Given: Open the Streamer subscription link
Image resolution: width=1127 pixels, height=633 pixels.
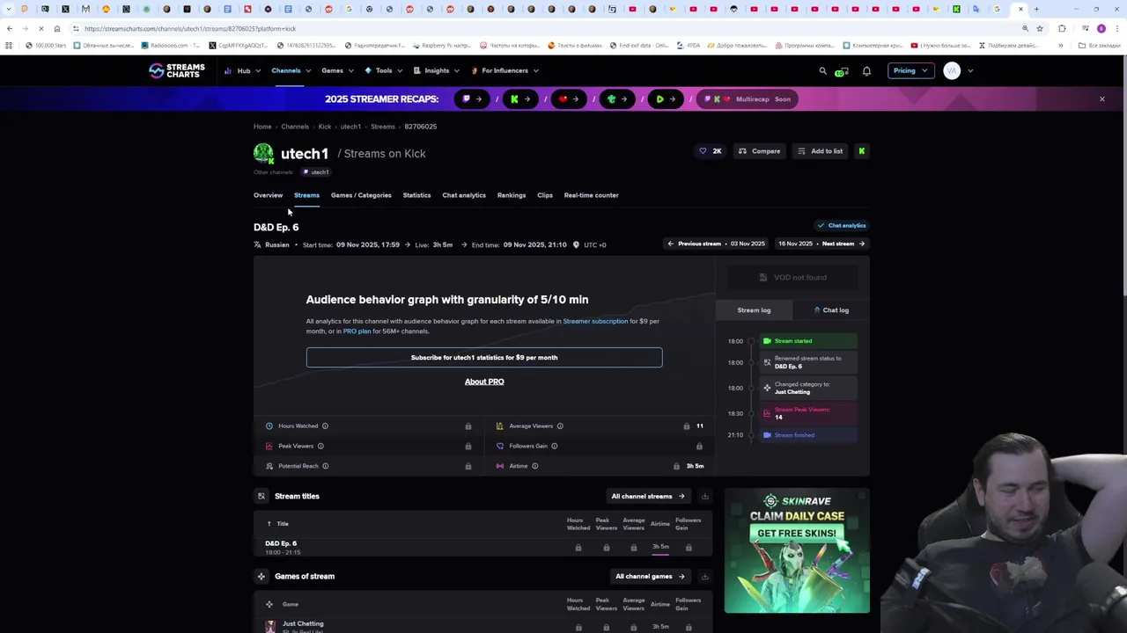Looking at the screenshot, I should point(595,321).
